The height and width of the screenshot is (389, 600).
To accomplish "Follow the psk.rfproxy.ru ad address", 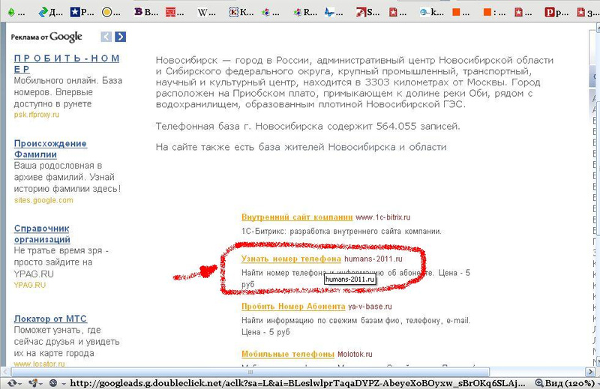I will pos(37,115).
